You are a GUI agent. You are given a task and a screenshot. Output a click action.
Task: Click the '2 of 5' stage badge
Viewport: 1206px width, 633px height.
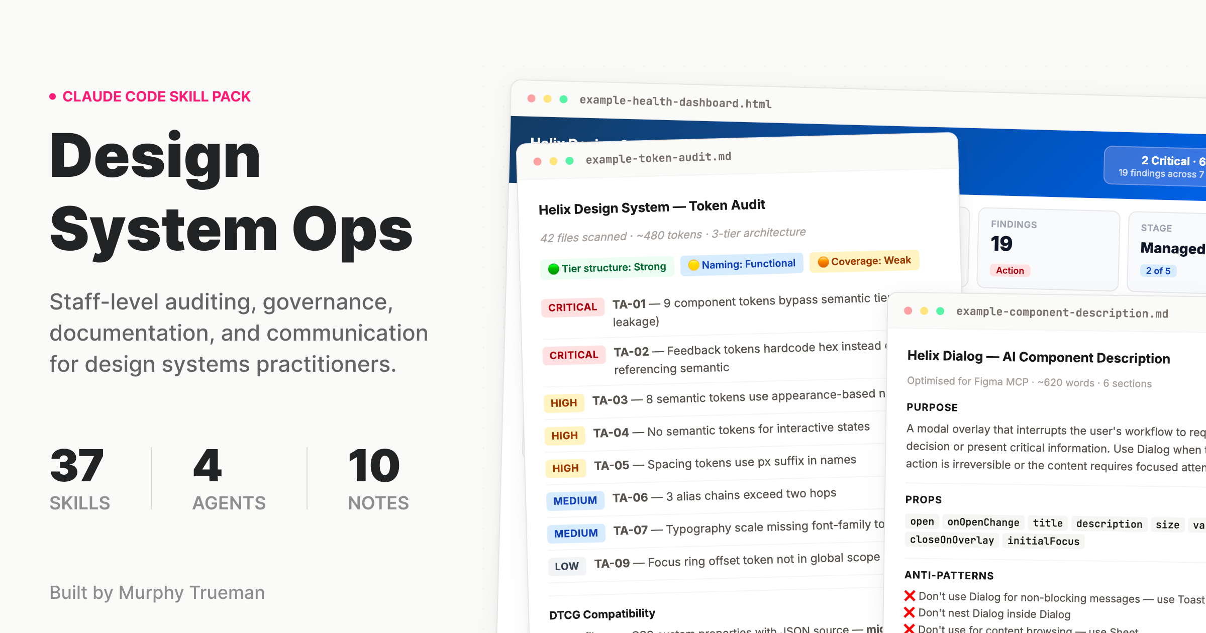[1158, 271]
